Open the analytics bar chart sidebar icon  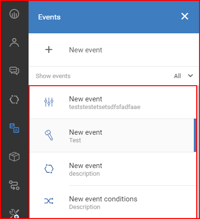[x=14, y=14]
